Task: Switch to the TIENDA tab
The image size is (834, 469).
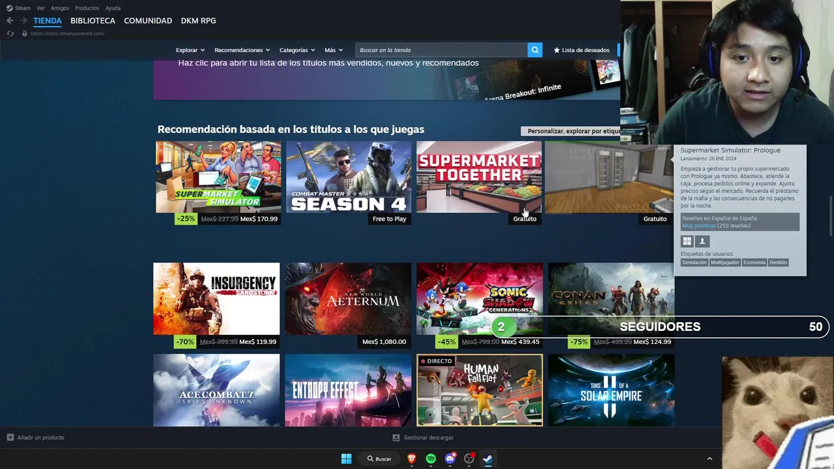Action: 48,21
